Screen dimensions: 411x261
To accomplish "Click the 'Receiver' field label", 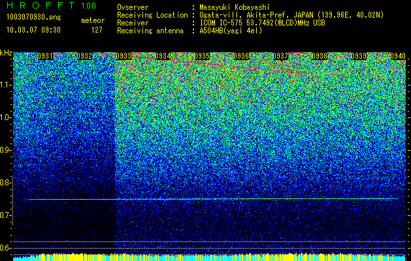I will coord(133,23).
